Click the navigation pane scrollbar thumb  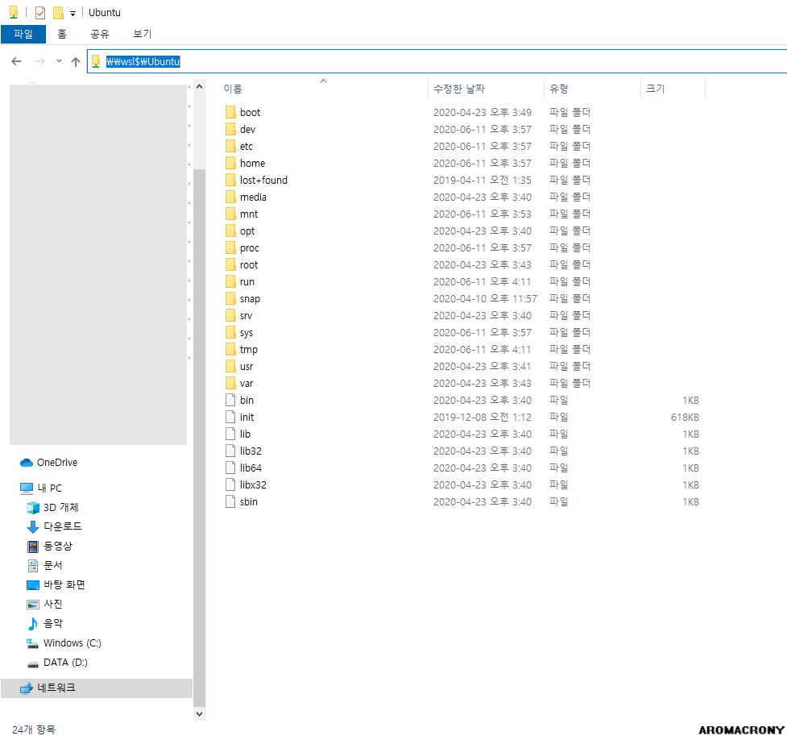pos(199,438)
